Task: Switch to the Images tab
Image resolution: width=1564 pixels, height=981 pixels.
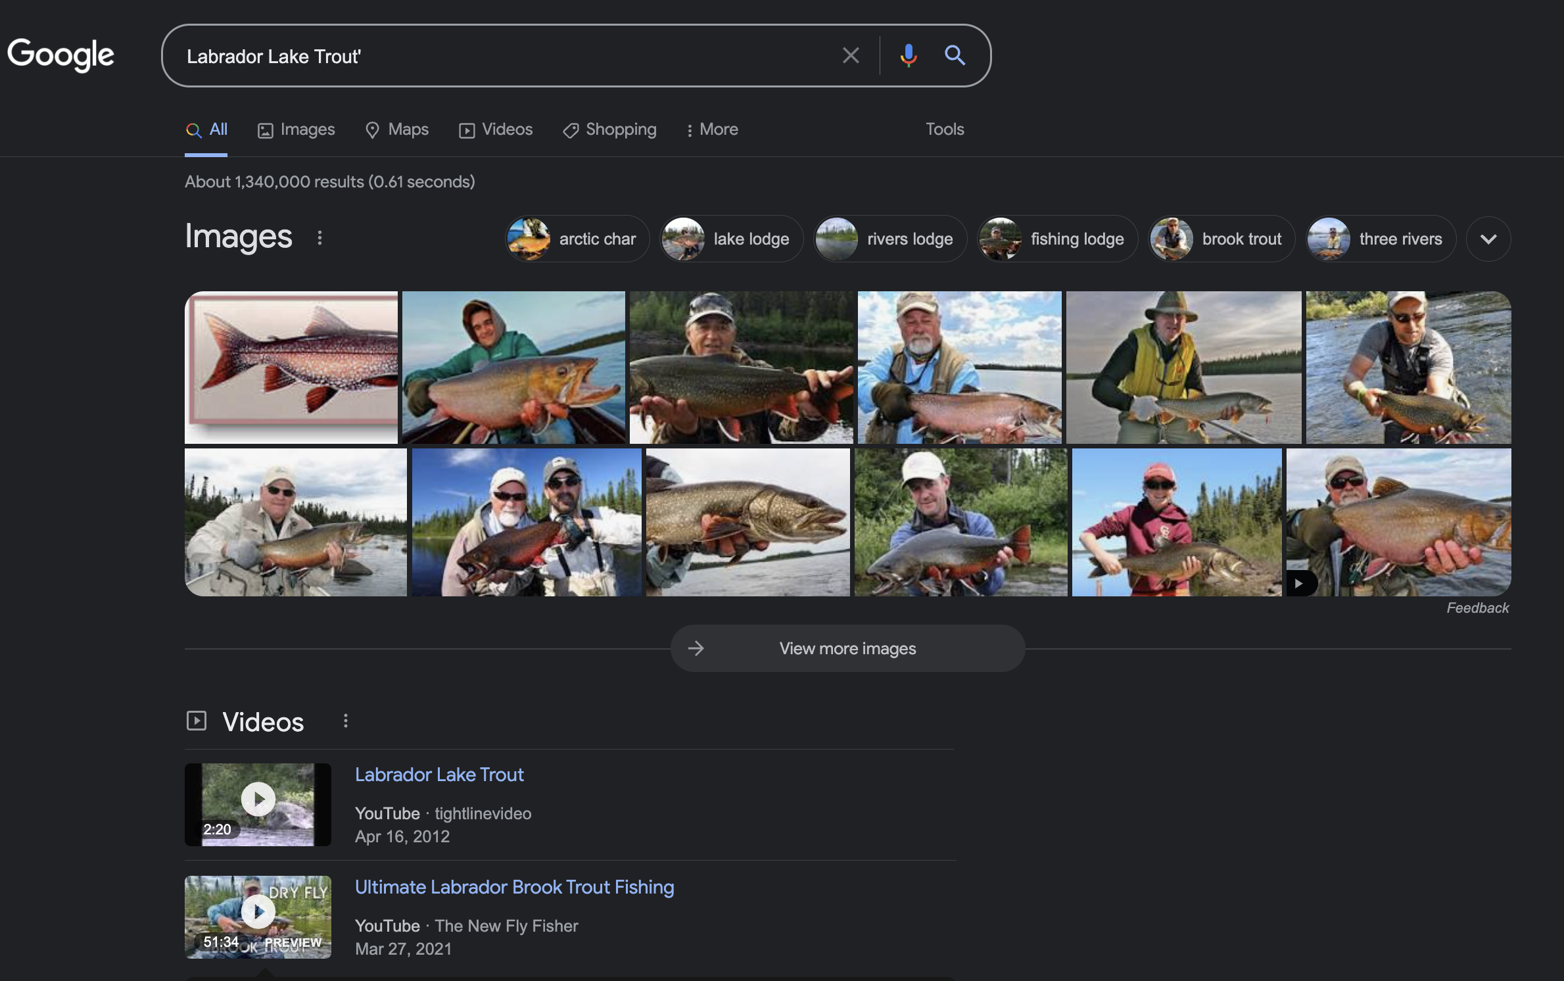Action: tap(296, 130)
